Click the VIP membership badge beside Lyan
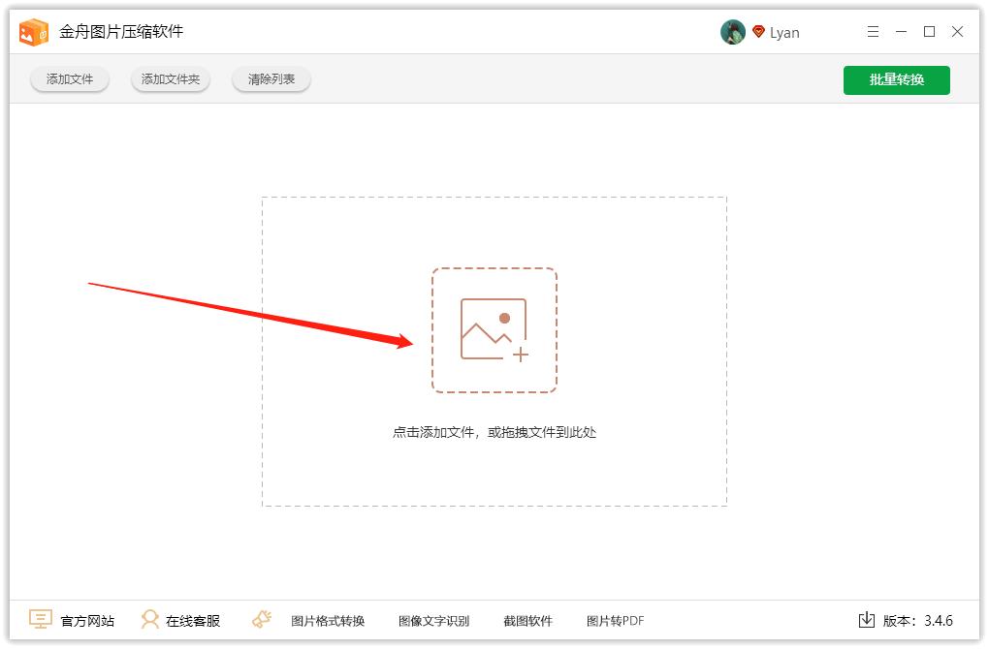This screenshot has width=989, height=649. point(757,31)
